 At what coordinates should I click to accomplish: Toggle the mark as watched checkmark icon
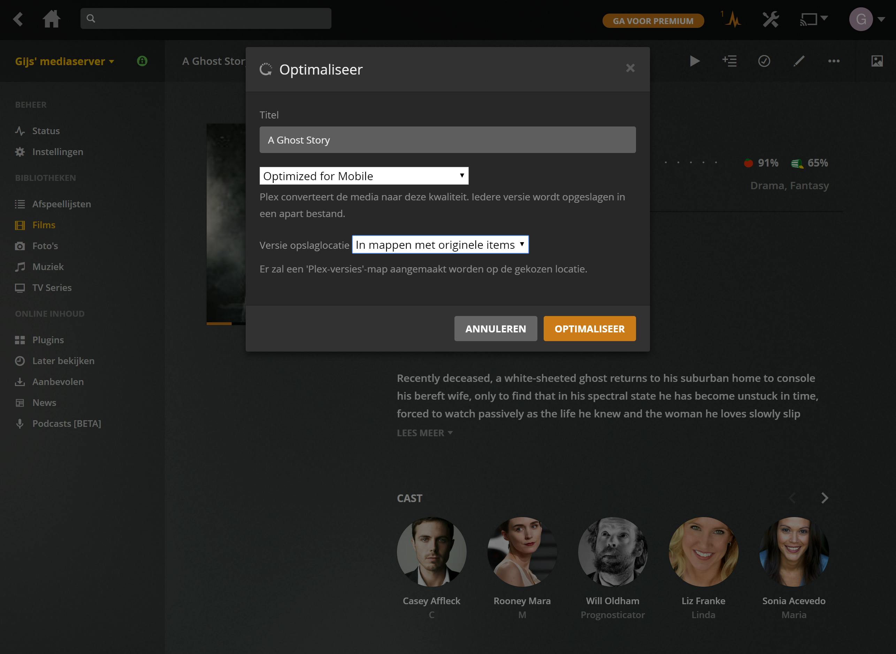[x=764, y=61]
